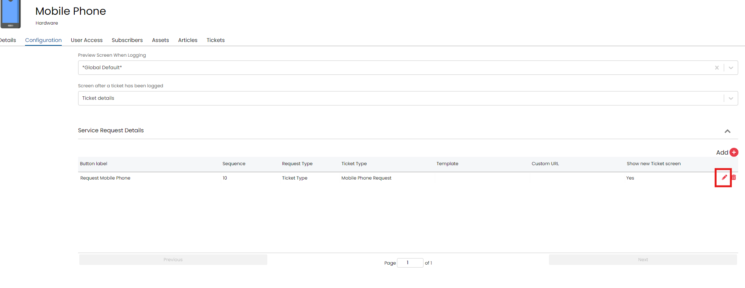The image size is (745, 288).
Task: Open the Assets tab
Action: tap(160, 40)
